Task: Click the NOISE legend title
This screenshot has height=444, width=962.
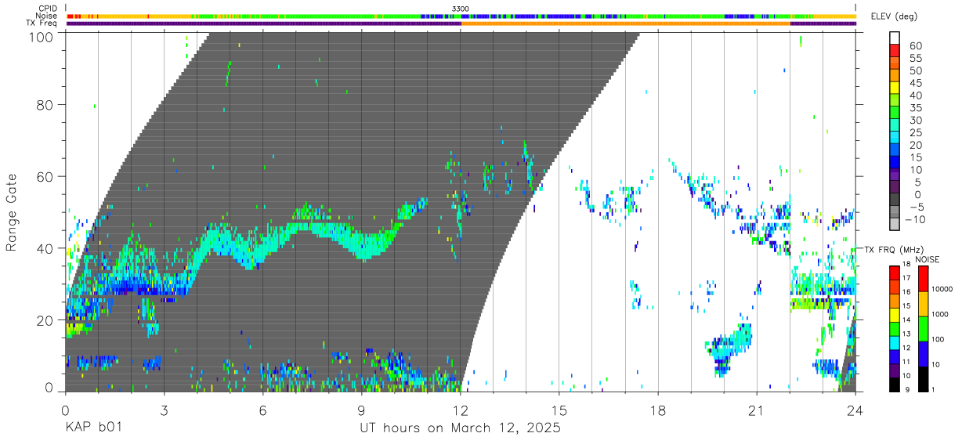Action: coord(928,259)
